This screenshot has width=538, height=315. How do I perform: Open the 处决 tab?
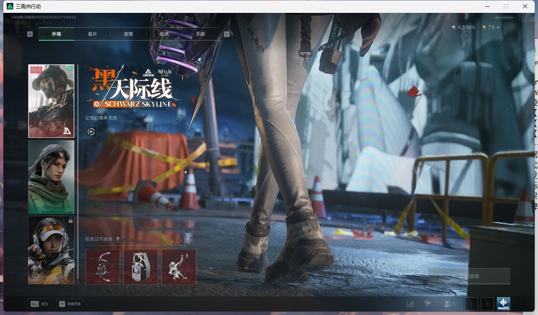[164, 34]
